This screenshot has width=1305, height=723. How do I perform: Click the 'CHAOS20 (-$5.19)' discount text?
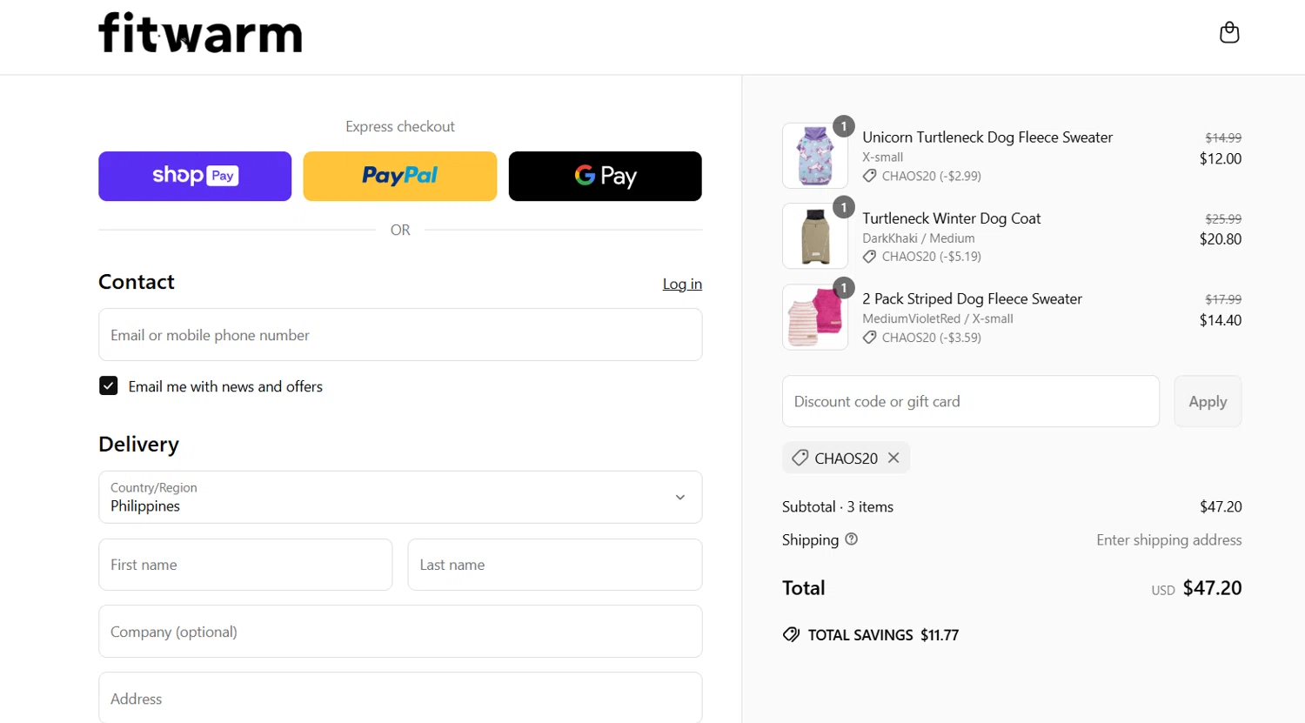point(932,257)
